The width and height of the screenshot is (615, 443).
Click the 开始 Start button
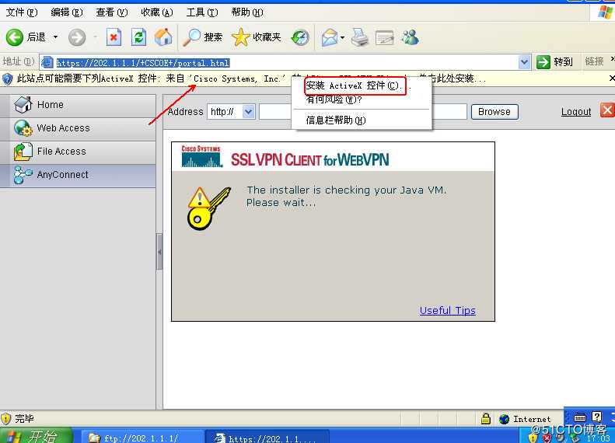(x=36, y=436)
